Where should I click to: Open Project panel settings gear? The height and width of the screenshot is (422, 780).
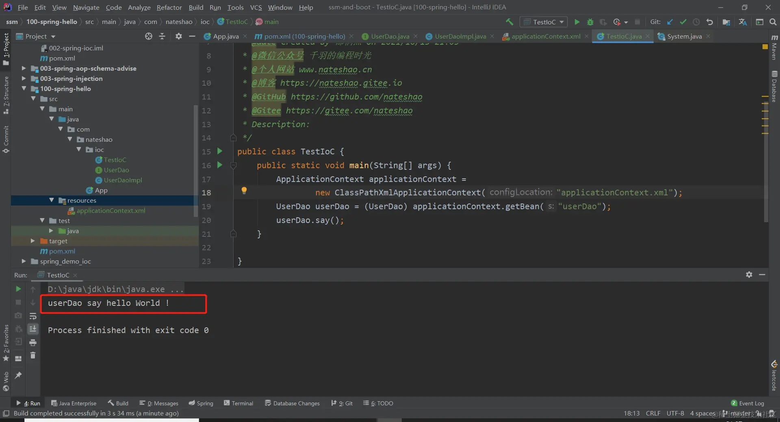tap(179, 36)
